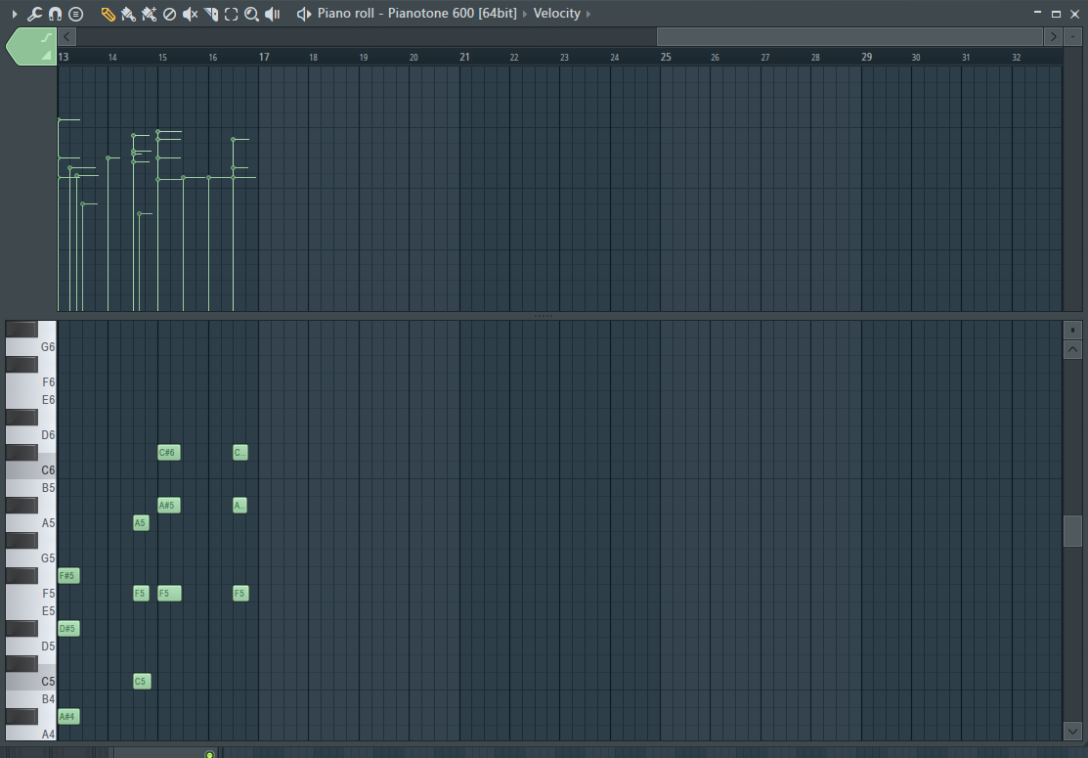Click the velocity handle at bar 16
1088x758 pixels.
[208, 178]
